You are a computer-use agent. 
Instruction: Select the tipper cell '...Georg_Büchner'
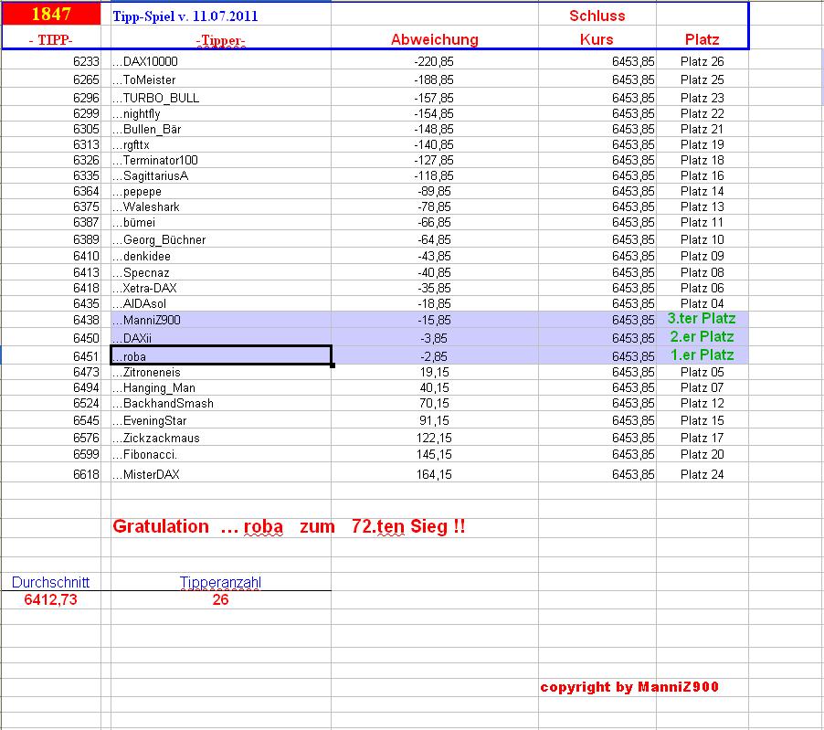(x=221, y=239)
